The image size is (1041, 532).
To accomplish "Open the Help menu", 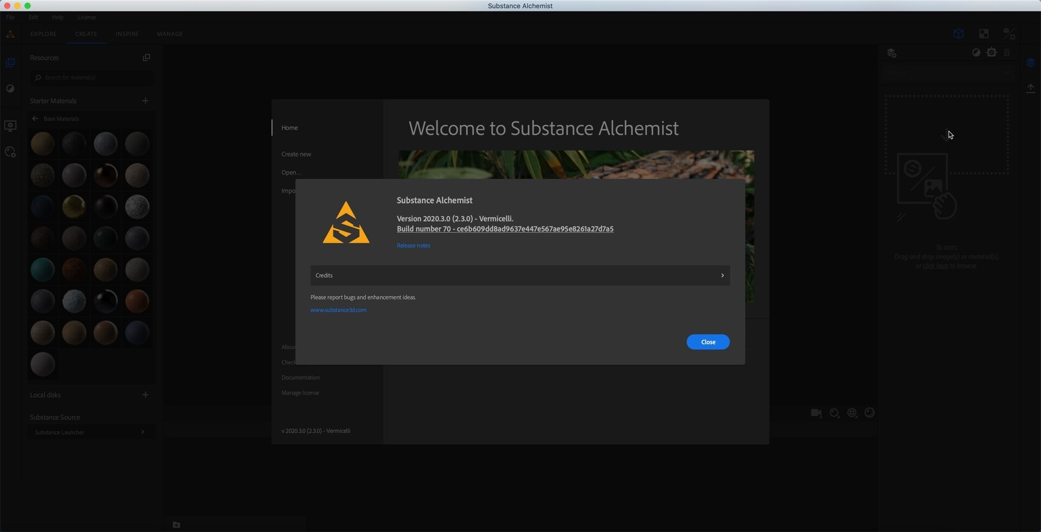I will 57,17.
